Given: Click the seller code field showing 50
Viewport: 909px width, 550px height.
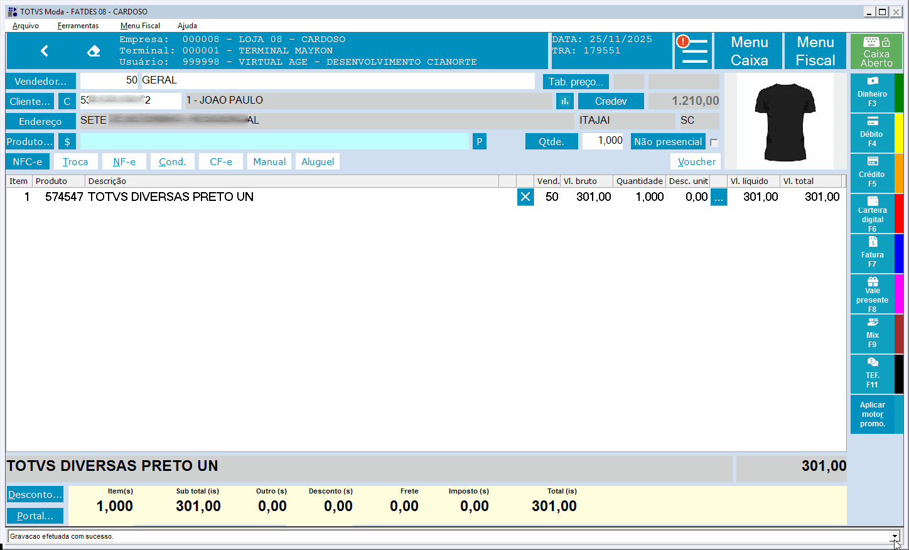Looking at the screenshot, I should [109, 80].
